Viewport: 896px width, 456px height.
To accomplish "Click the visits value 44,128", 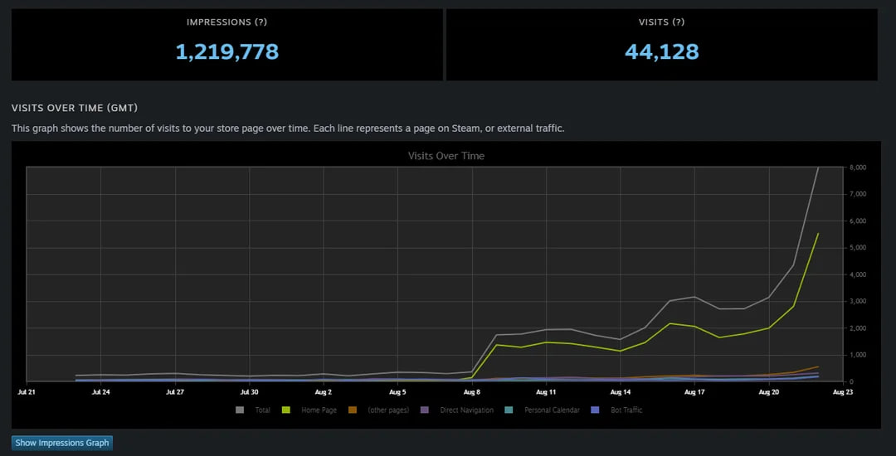I will click(662, 52).
